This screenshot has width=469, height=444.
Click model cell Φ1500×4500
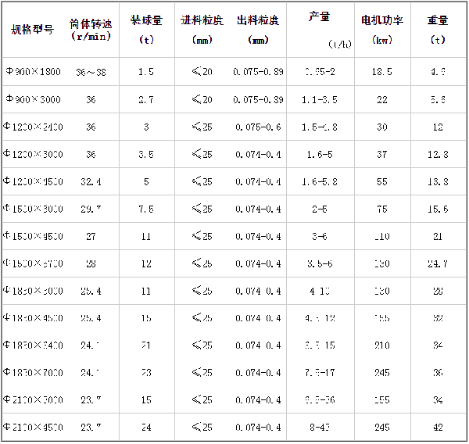click(33, 236)
